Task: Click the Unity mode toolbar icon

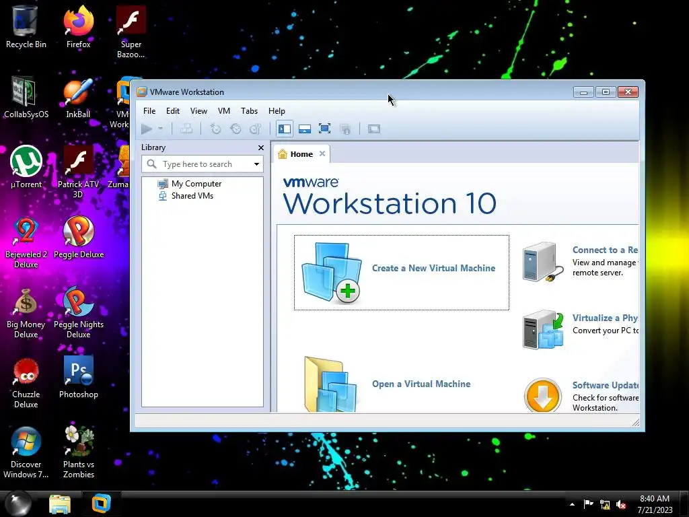Action: coord(345,129)
